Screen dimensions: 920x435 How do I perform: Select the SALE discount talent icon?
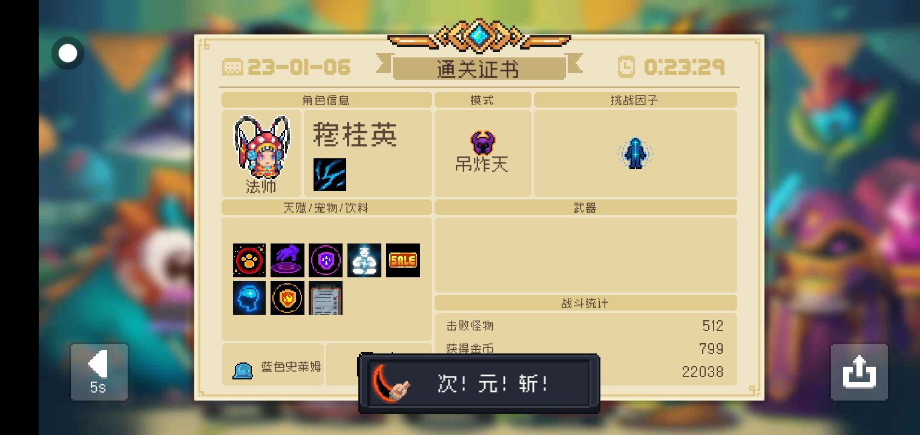tap(403, 260)
